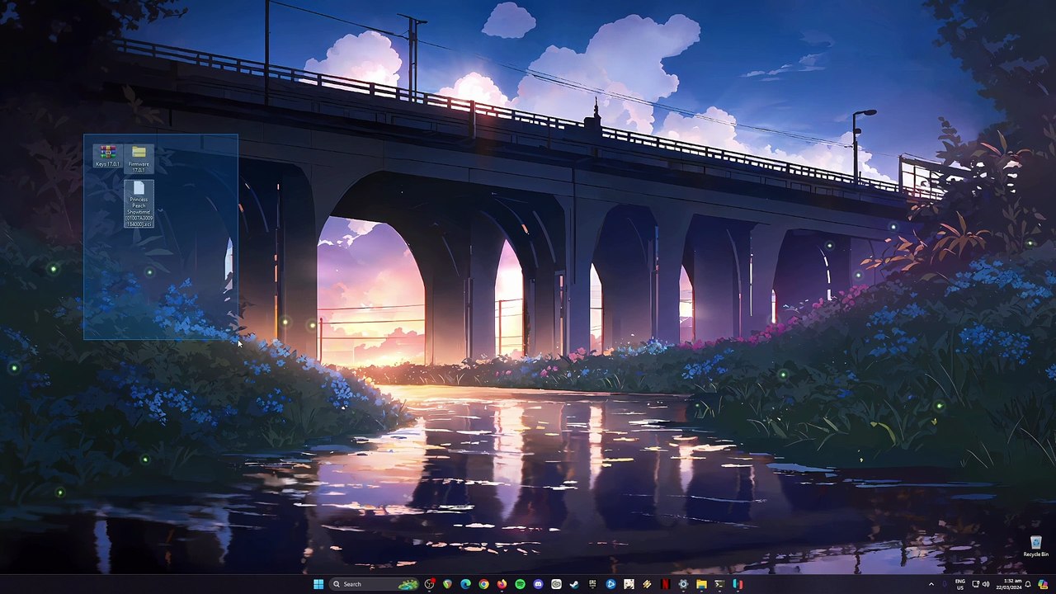Screen dimensions: 1056x594
Task: Open Spotify from the taskbar
Action: pyautogui.click(x=520, y=584)
